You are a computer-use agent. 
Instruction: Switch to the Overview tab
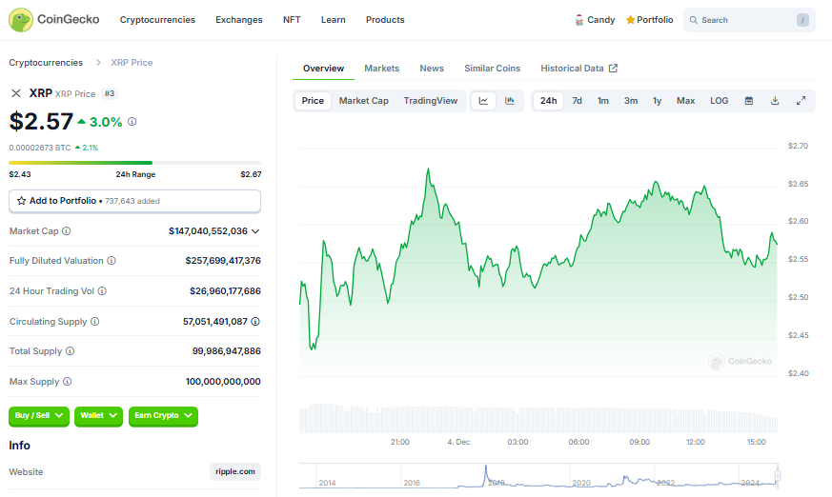[x=324, y=69]
